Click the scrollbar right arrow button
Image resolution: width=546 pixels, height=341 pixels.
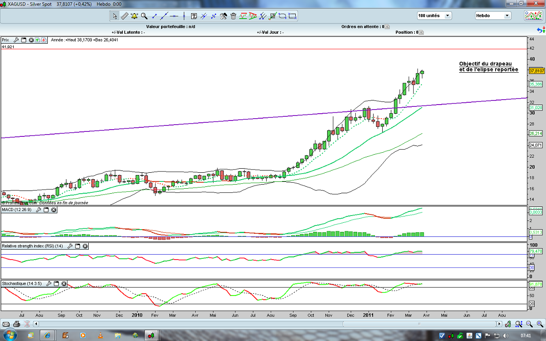[x=500, y=324]
